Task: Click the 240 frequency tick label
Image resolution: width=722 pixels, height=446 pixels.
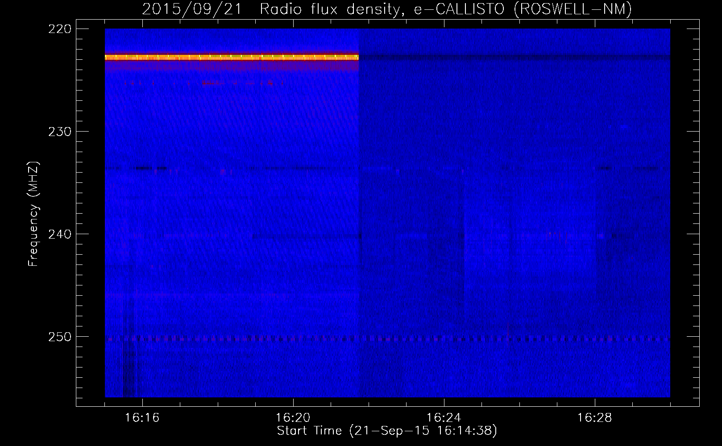Action: click(x=60, y=234)
